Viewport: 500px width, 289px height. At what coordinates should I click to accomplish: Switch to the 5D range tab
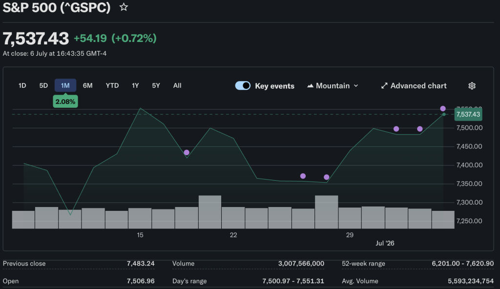click(43, 85)
